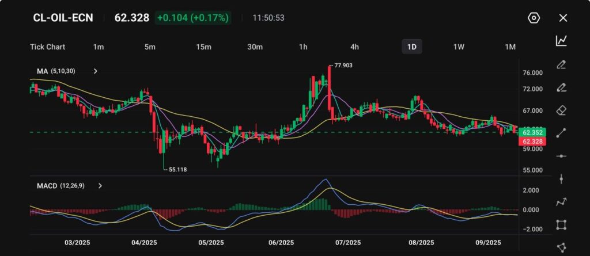Select the polyline zigzag drawing tool
Screen dimensions: 590x256
[x=561, y=202]
